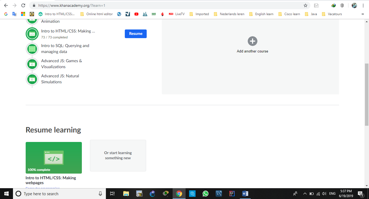Click the ENG language indicator
The image size is (369, 199).
click(x=333, y=194)
